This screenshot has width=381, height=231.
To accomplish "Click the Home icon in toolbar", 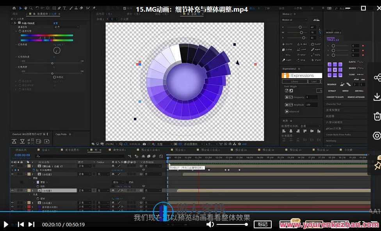I will tap(14, 8).
